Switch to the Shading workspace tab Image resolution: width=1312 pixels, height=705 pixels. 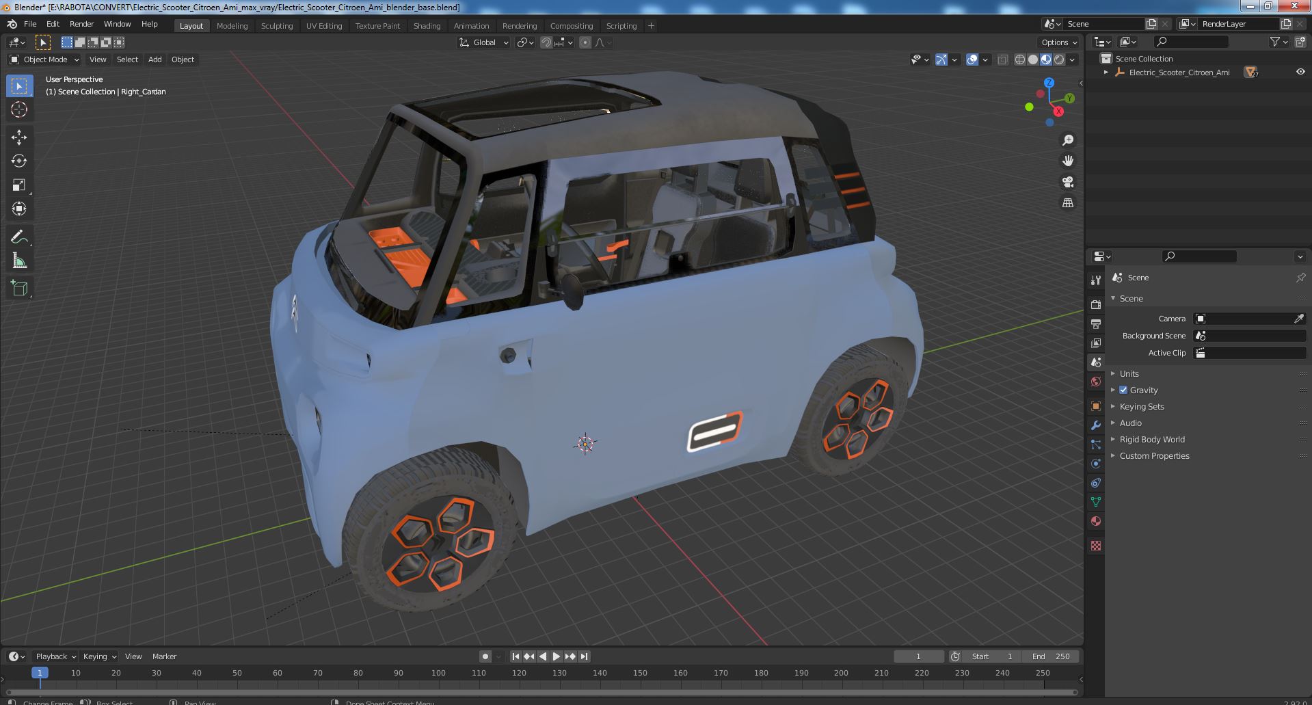pyautogui.click(x=427, y=26)
